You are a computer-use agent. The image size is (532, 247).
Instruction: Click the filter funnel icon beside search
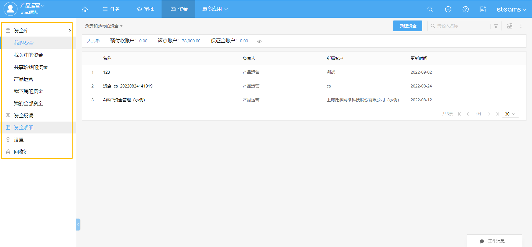click(x=496, y=26)
